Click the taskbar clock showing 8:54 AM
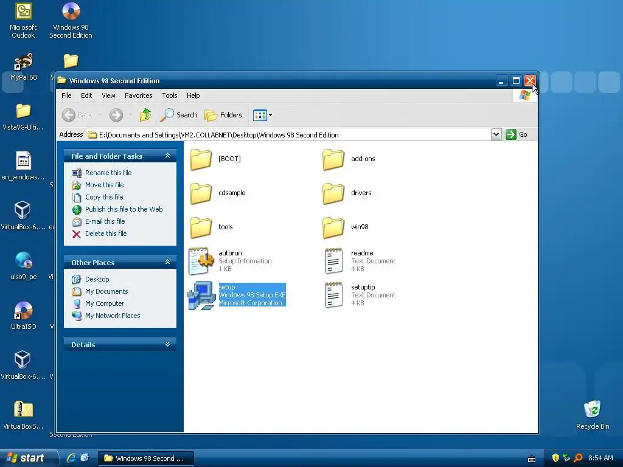Image resolution: width=623 pixels, height=467 pixels. [600, 458]
